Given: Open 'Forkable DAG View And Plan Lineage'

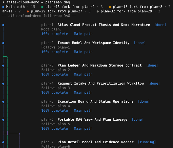Looking at the screenshot, I should tap(92, 120).
